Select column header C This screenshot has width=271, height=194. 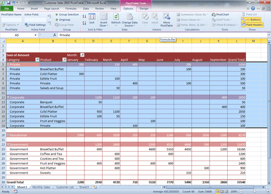76,41
